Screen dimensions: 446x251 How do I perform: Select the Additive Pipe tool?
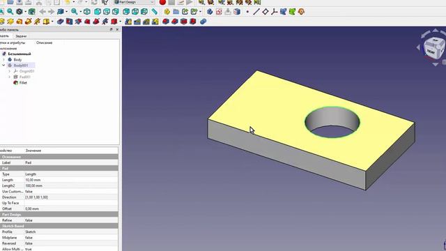(x=28, y=22)
